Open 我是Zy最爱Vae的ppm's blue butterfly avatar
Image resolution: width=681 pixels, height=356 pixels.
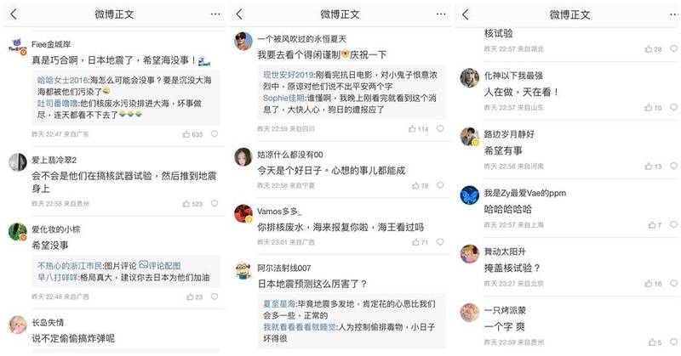pyautogui.click(x=470, y=195)
